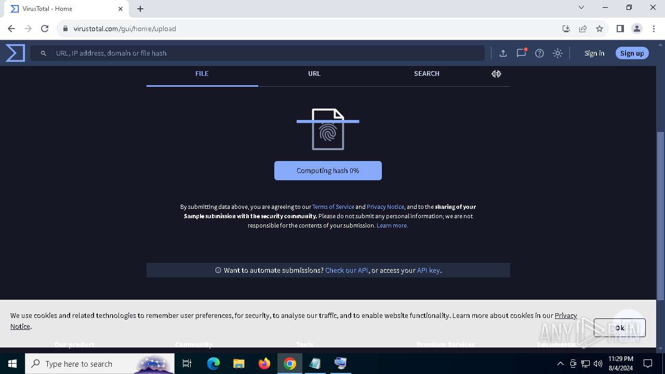Toggle the light/dark theme sun icon

[557, 53]
